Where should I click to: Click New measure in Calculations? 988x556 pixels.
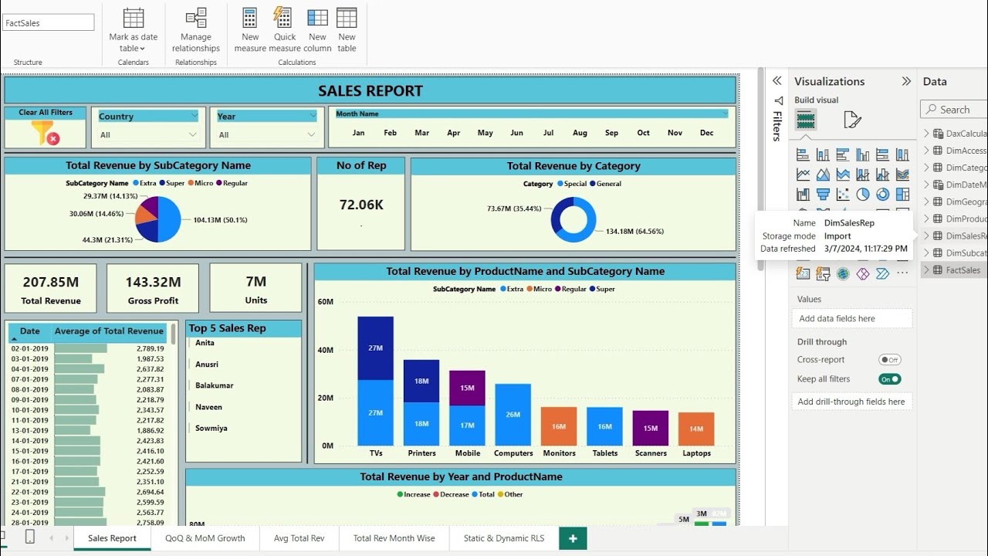[250, 30]
